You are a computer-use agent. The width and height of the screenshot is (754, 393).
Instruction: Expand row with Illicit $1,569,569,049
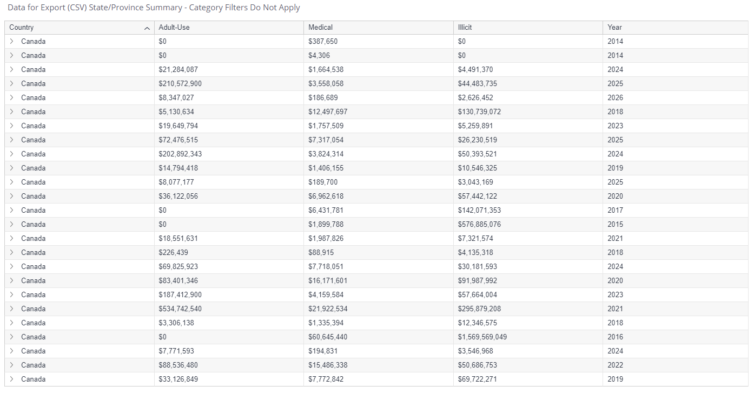11,337
